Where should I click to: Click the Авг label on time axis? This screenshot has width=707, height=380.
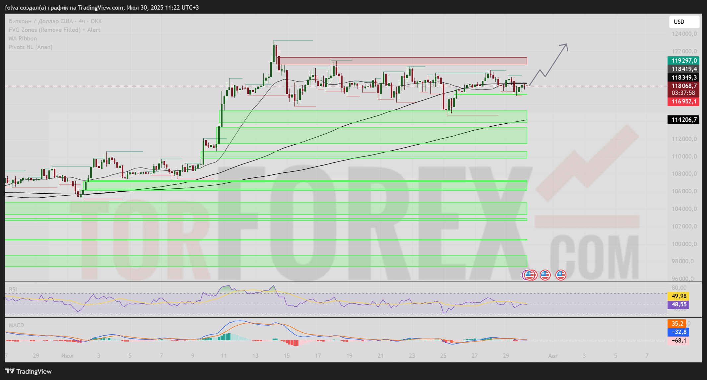[553, 356]
